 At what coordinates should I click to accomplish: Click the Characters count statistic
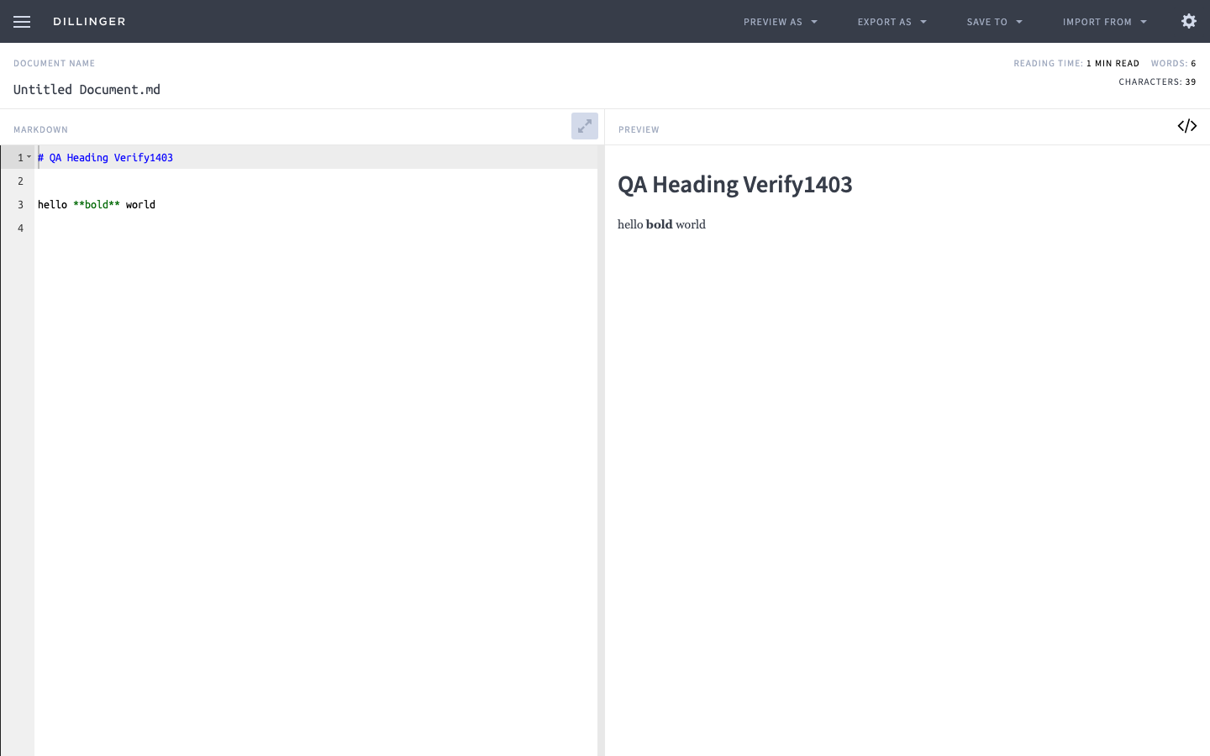pos(1157,82)
